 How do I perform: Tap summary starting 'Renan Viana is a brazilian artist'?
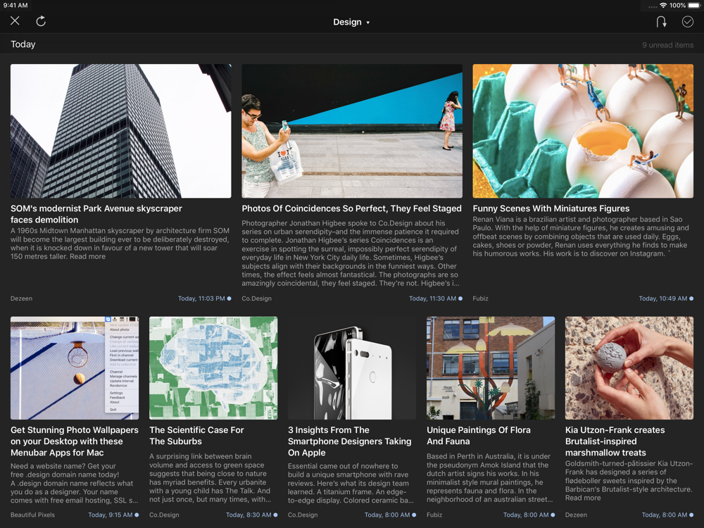(x=581, y=237)
